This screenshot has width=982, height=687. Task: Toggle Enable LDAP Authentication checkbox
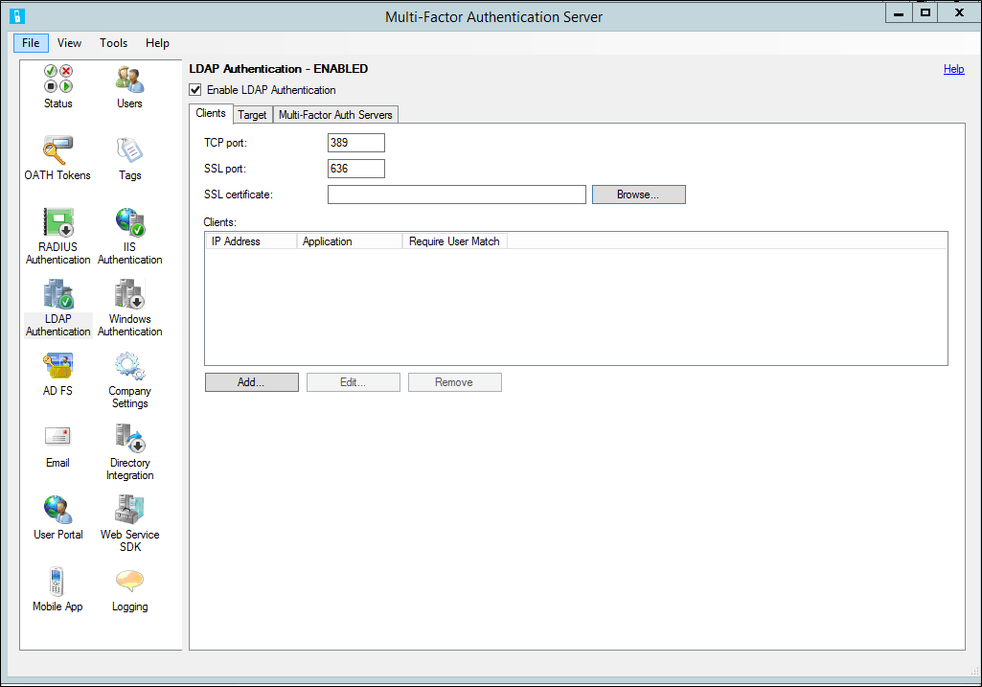[194, 89]
